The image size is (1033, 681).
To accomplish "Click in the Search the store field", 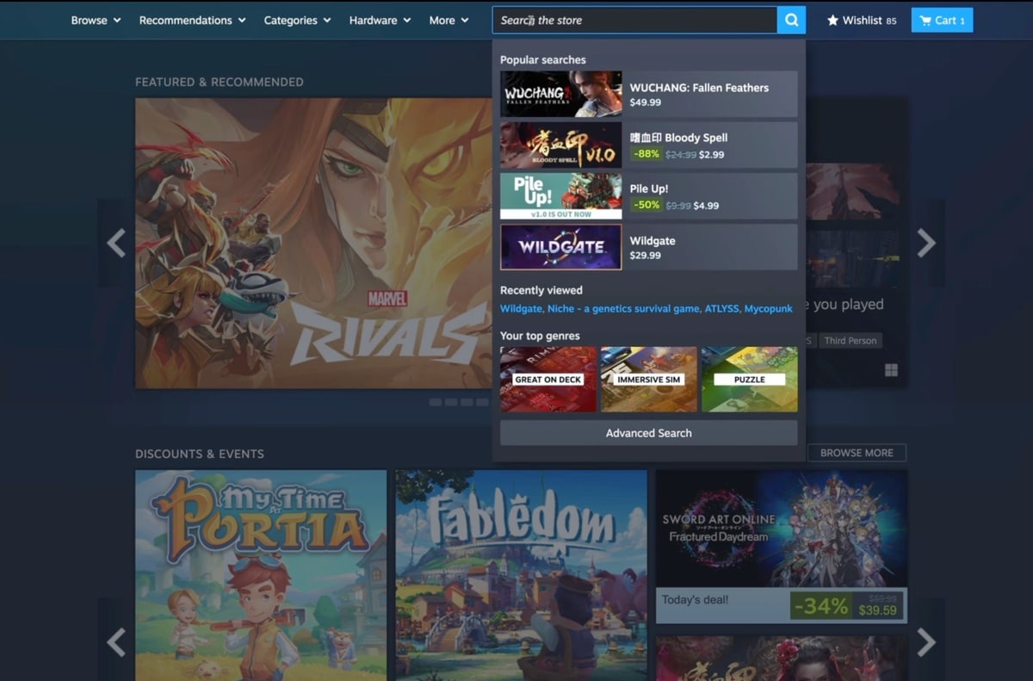I will point(634,20).
